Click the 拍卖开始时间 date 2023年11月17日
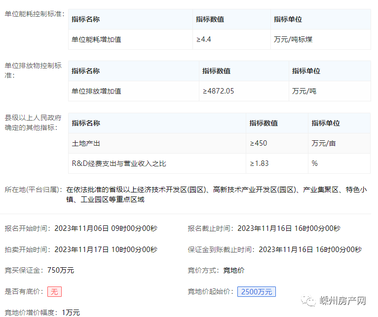Viewport: 378px width, 317px height. [106, 250]
